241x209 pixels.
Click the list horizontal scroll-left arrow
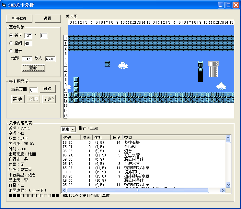pos(64,191)
